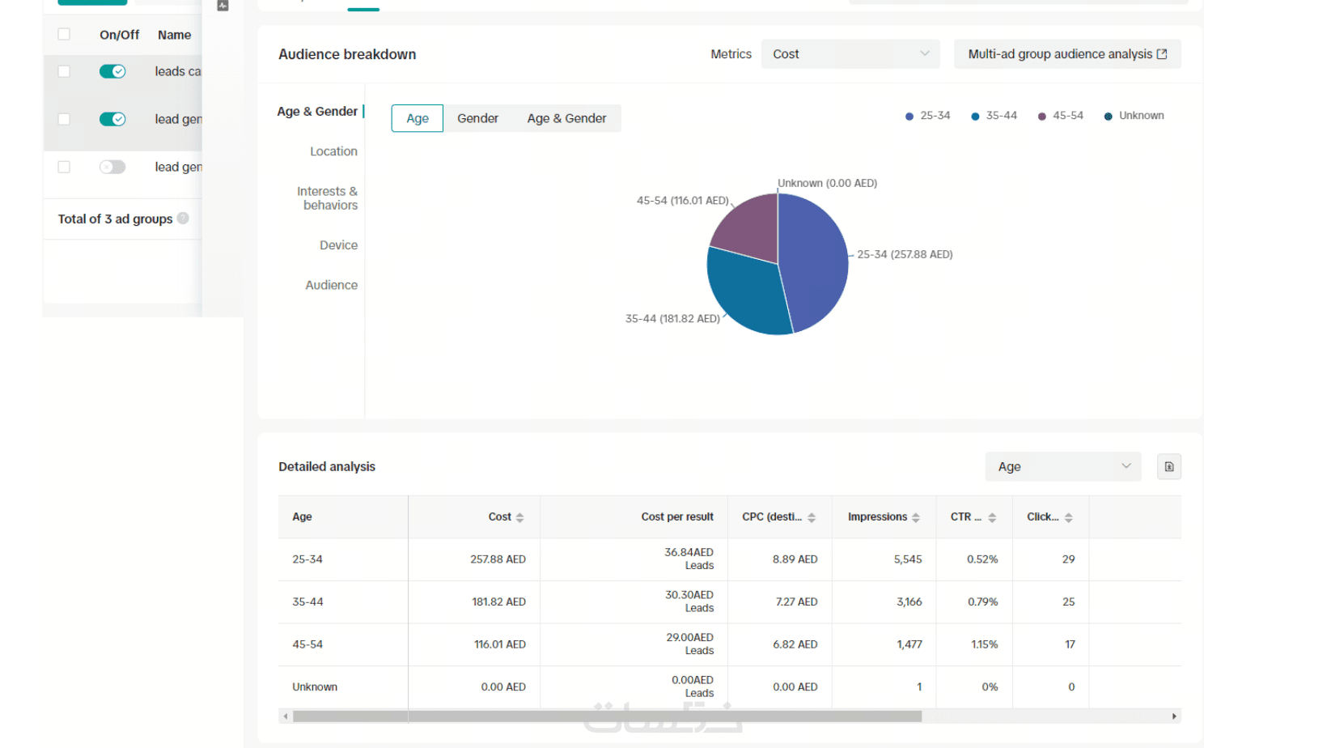Click the 'Cost per result' column header
This screenshot has height=748, width=1327.
coord(677,516)
